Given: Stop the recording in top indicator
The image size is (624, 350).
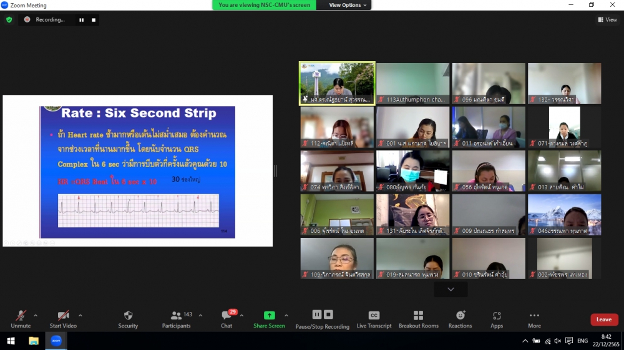Looking at the screenshot, I should pyautogui.click(x=94, y=20).
